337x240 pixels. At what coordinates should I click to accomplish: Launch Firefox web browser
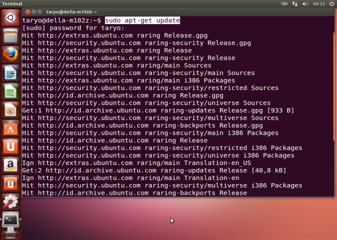(x=10, y=55)
